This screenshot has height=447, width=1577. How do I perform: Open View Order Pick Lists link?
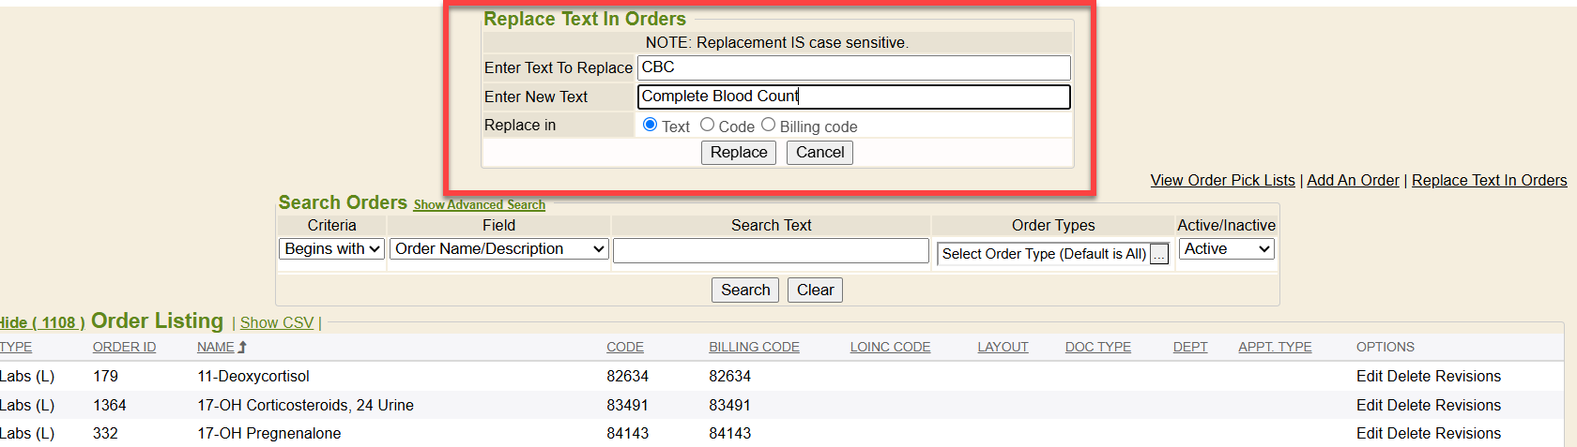[x=1222, y=181]
